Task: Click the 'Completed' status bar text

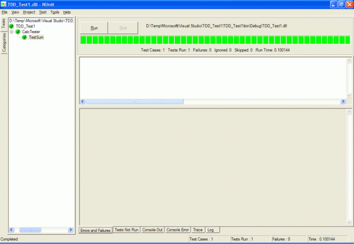Action: [x=9, y=239]
